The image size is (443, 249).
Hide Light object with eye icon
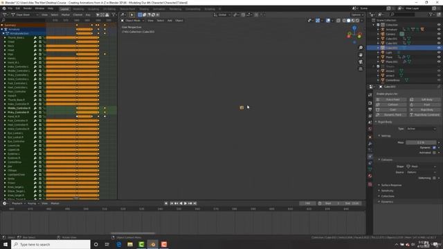pos(439,53)
